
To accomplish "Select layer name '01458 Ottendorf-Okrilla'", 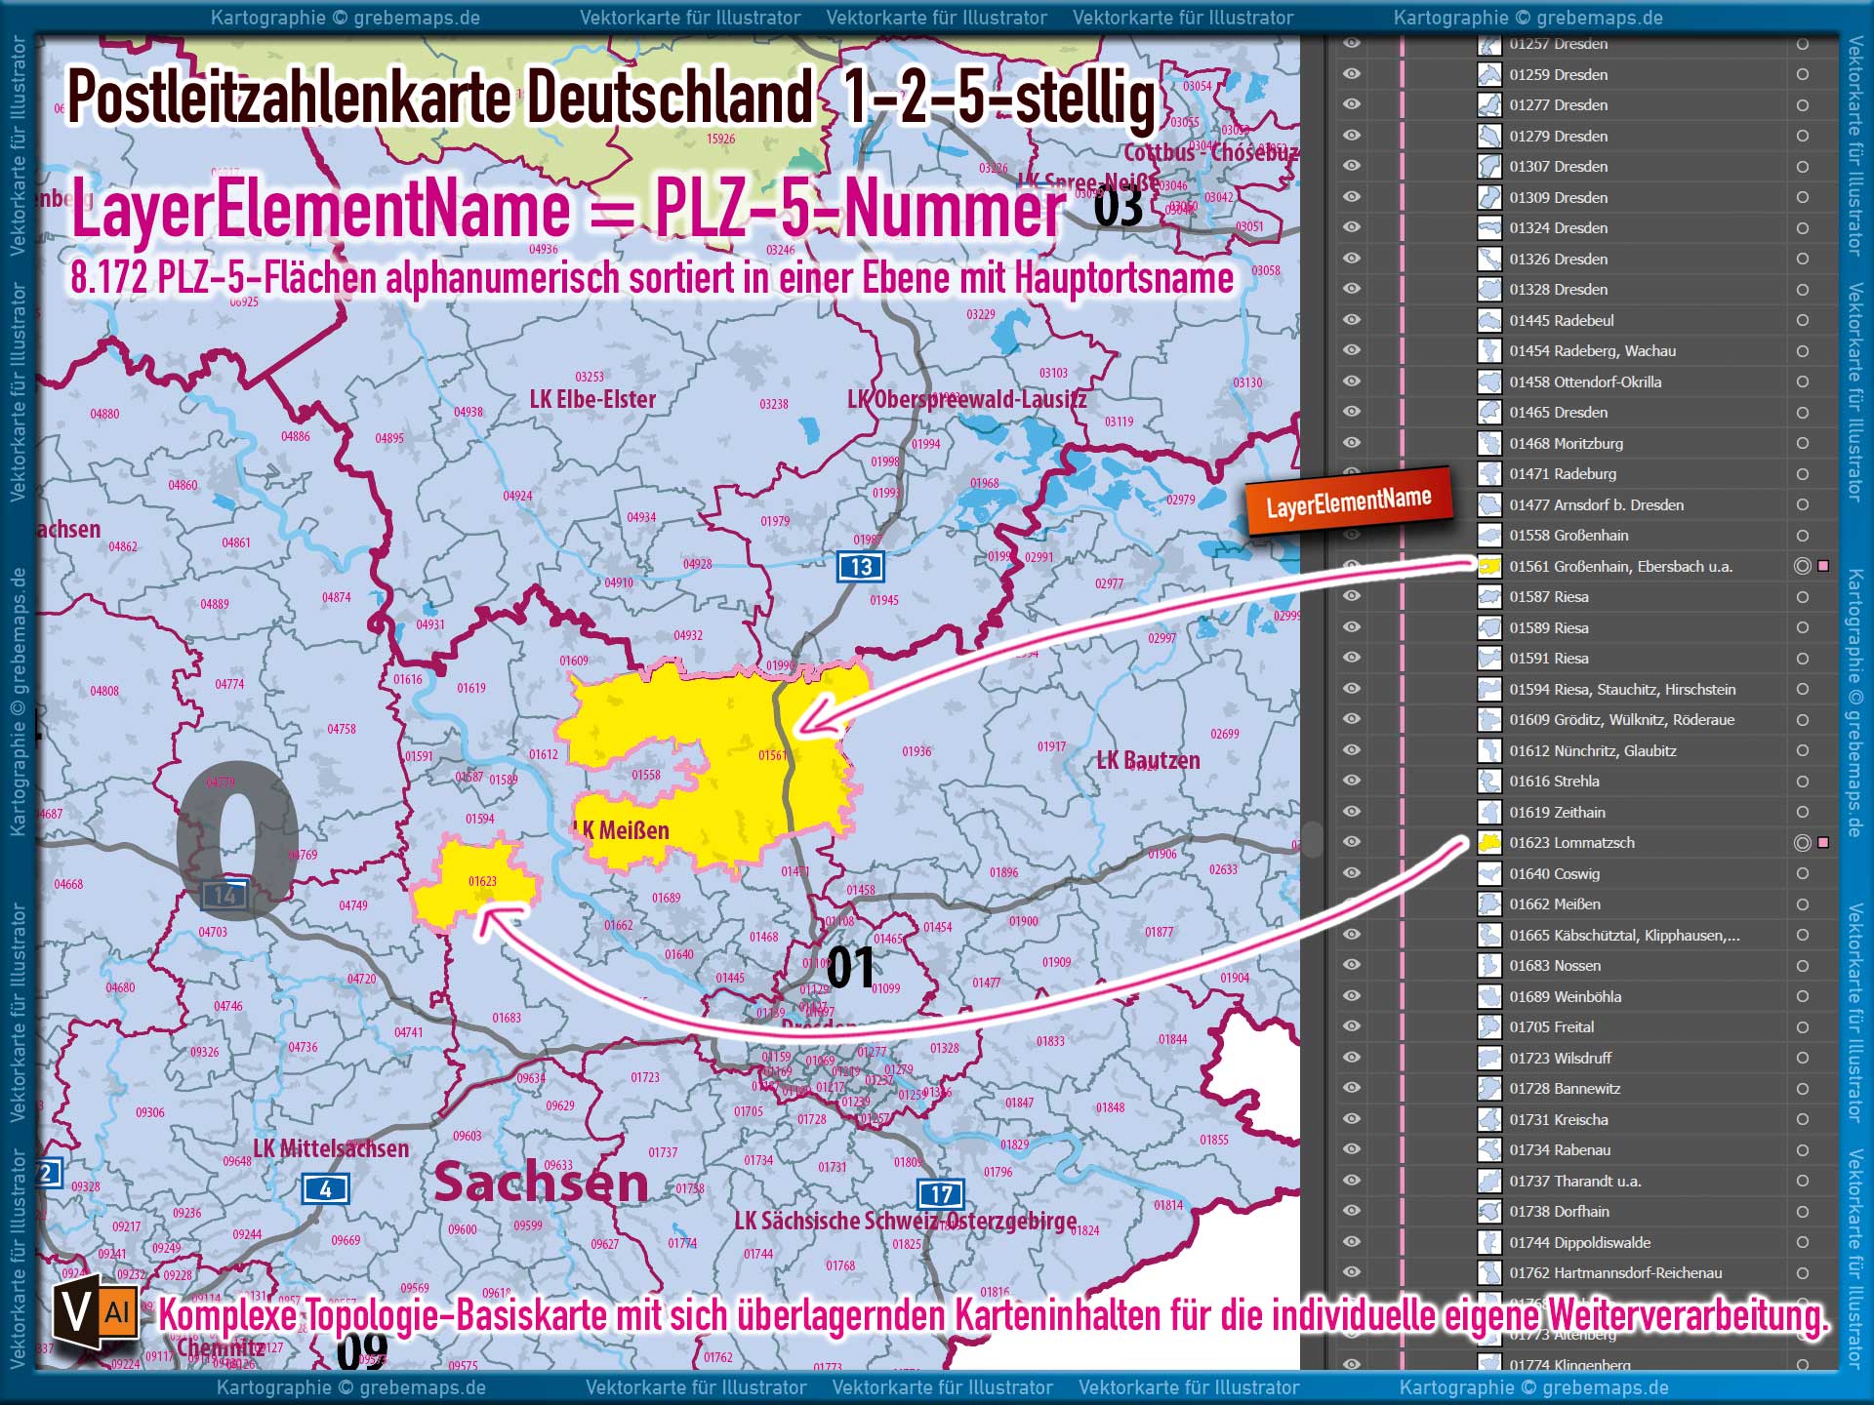I will (1585, 382).
